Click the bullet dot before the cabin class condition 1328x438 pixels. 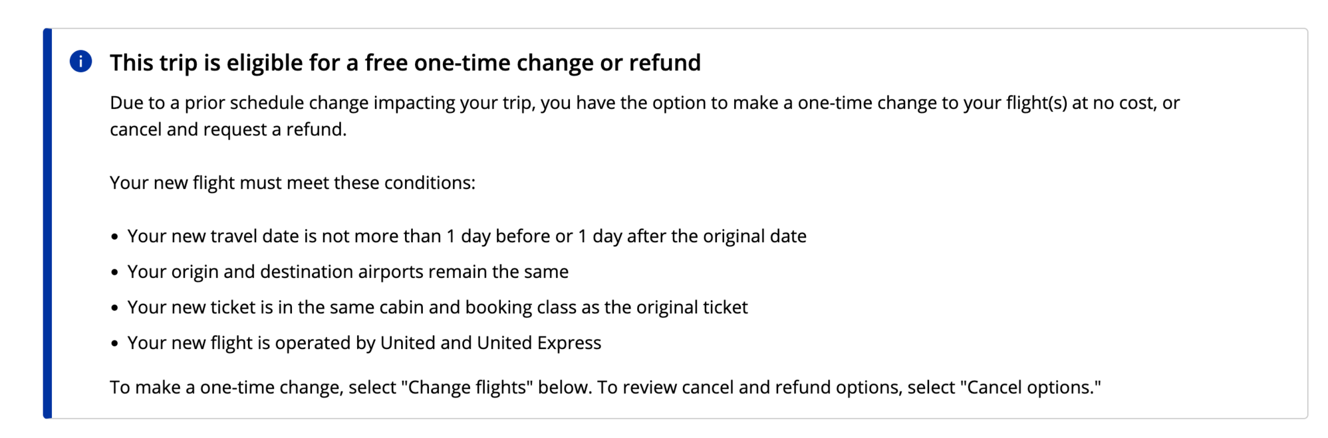pos(115,308)
